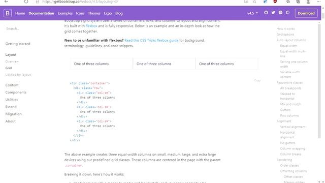Open Overview under Layout
This screenshot has width=325, height=183.
click(x=12, y=62)
